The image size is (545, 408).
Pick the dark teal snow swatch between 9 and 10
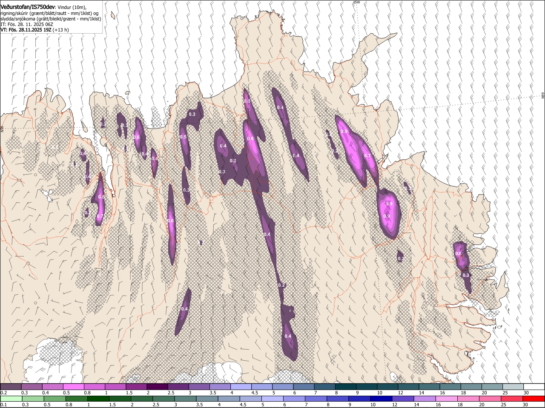(366, 386)
